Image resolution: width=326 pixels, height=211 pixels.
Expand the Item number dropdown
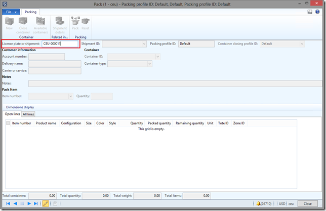tap(70, 96)
